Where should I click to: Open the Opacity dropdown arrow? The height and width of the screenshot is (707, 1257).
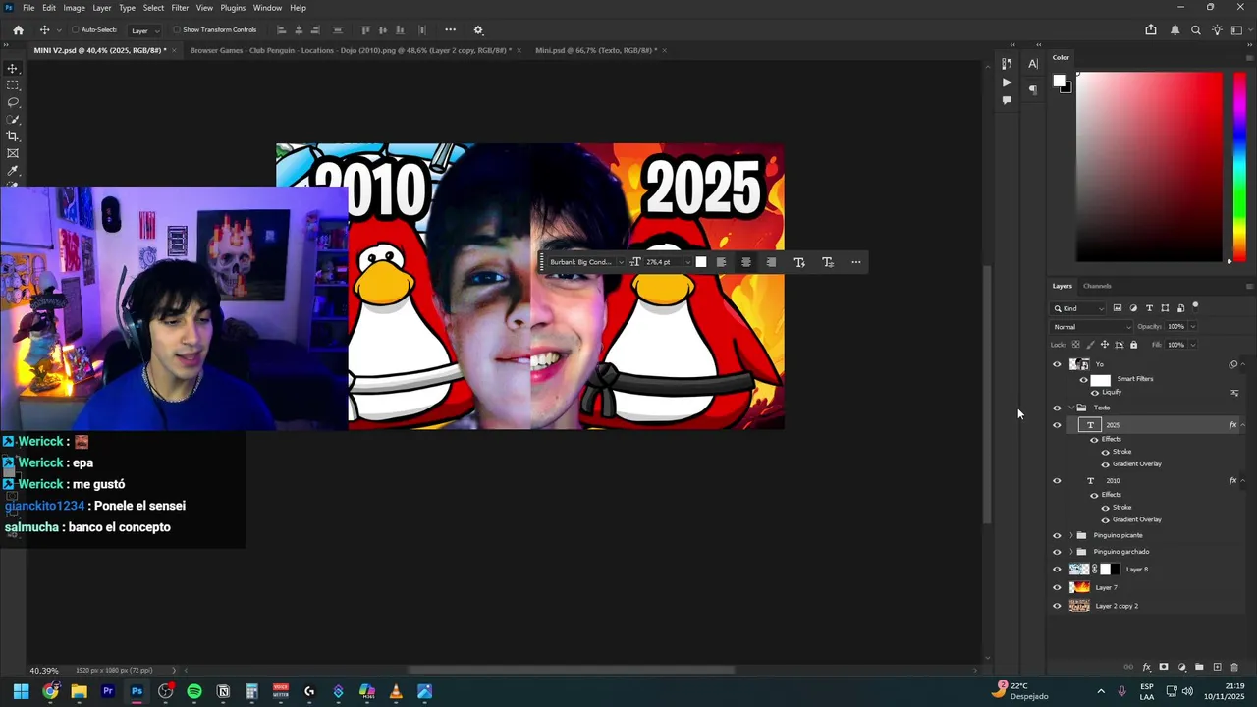[x=1192, y=327]
